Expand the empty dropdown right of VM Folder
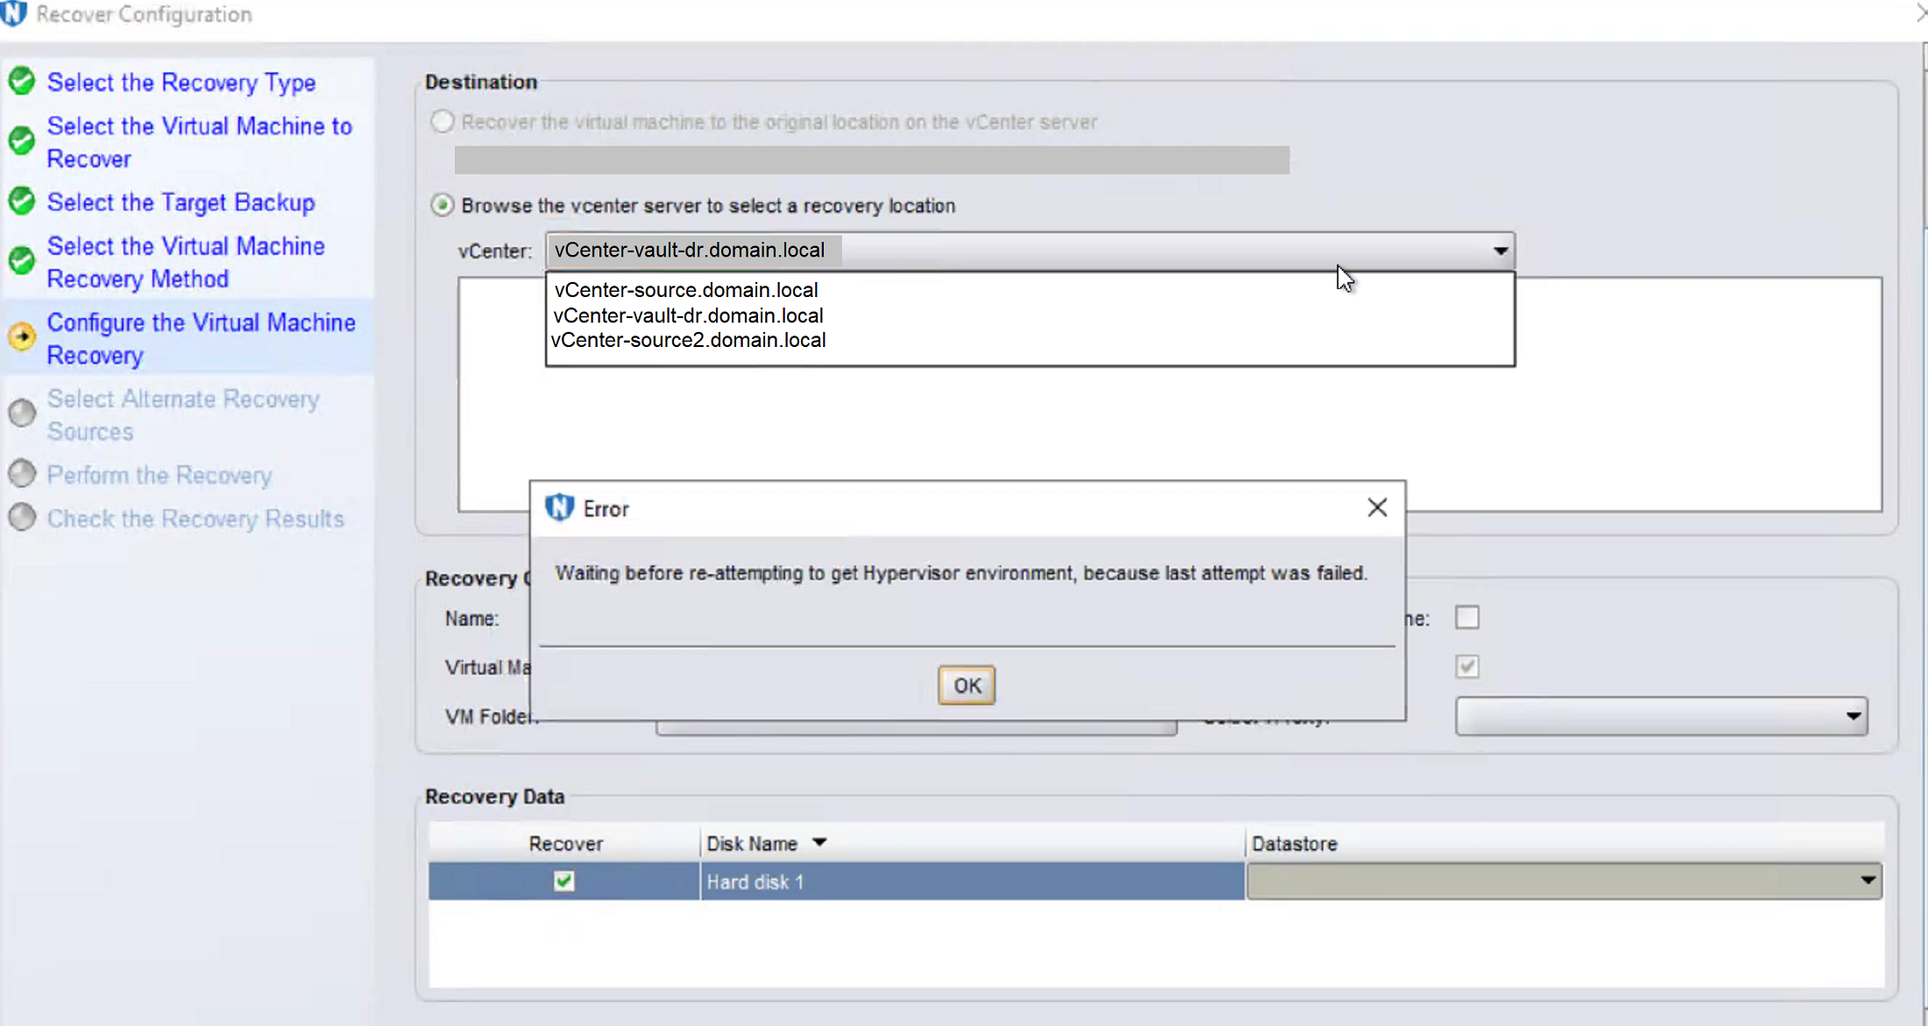Viewport: 1928px width, 1026px height. 1853,717
